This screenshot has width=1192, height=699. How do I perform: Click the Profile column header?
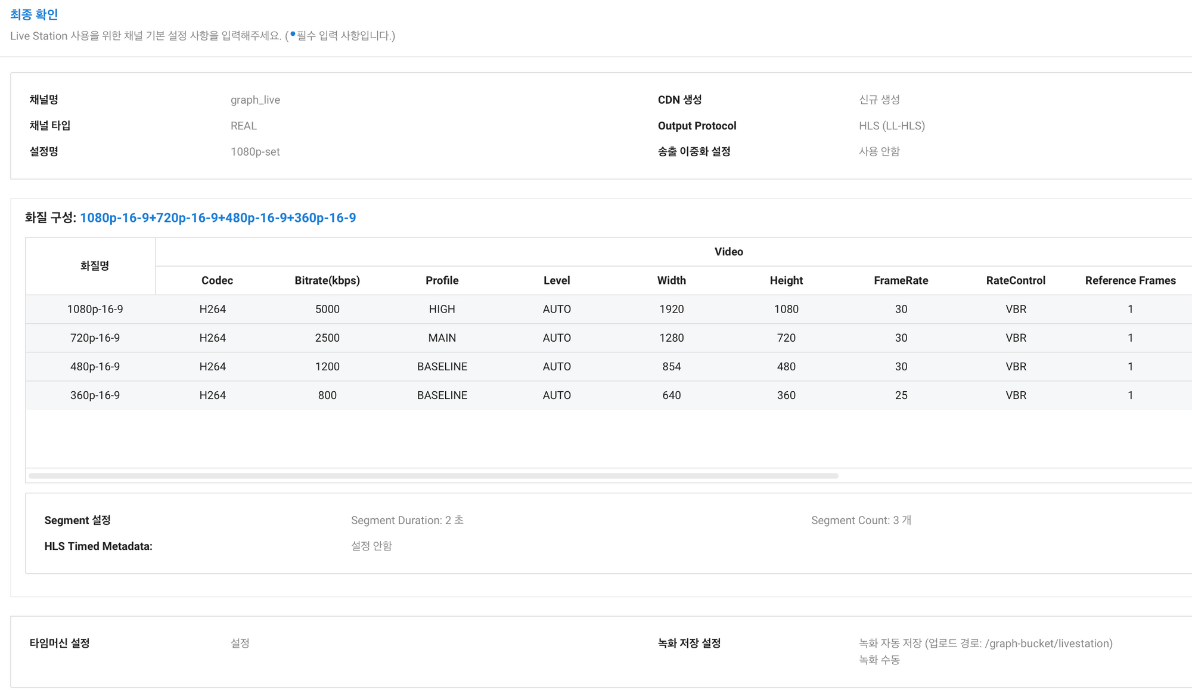click(x=442, y=280)
